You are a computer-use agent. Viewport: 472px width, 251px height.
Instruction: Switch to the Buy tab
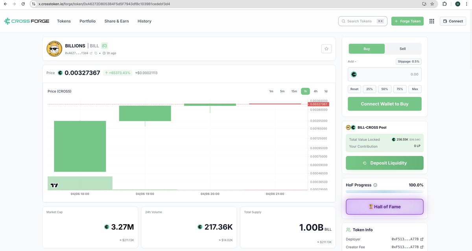pos(367,49)
